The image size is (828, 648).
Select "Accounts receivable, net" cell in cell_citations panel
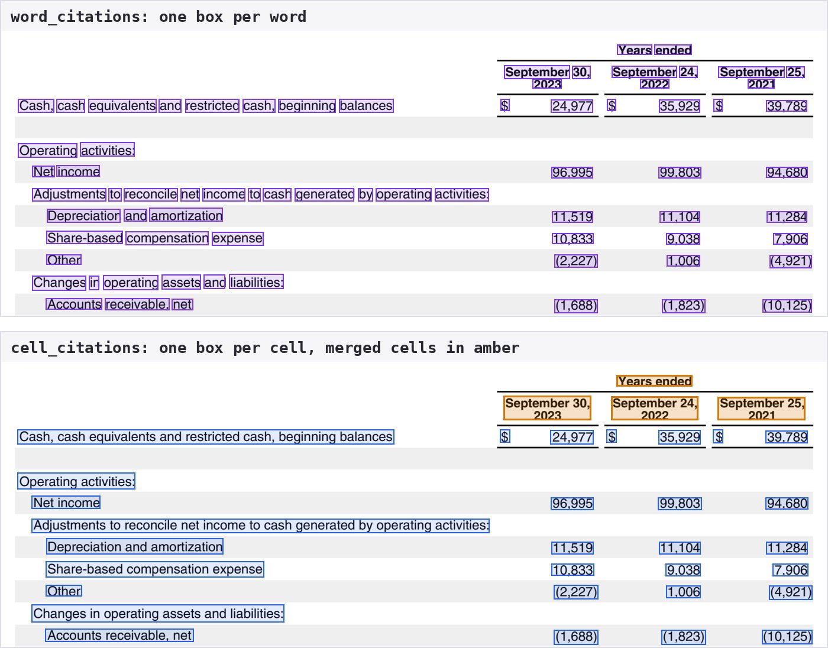coord(120,636)
